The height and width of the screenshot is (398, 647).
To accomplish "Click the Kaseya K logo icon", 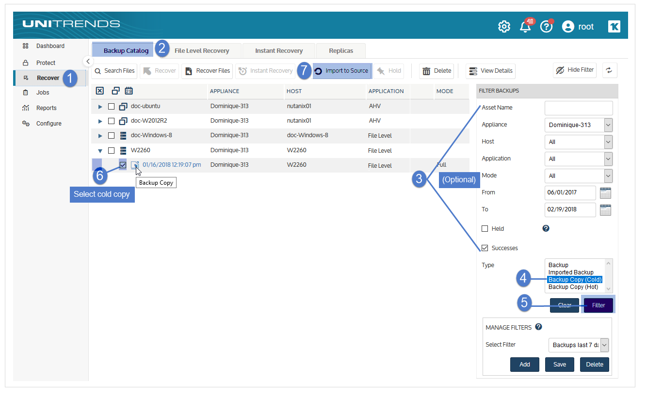I will point(614,27).
